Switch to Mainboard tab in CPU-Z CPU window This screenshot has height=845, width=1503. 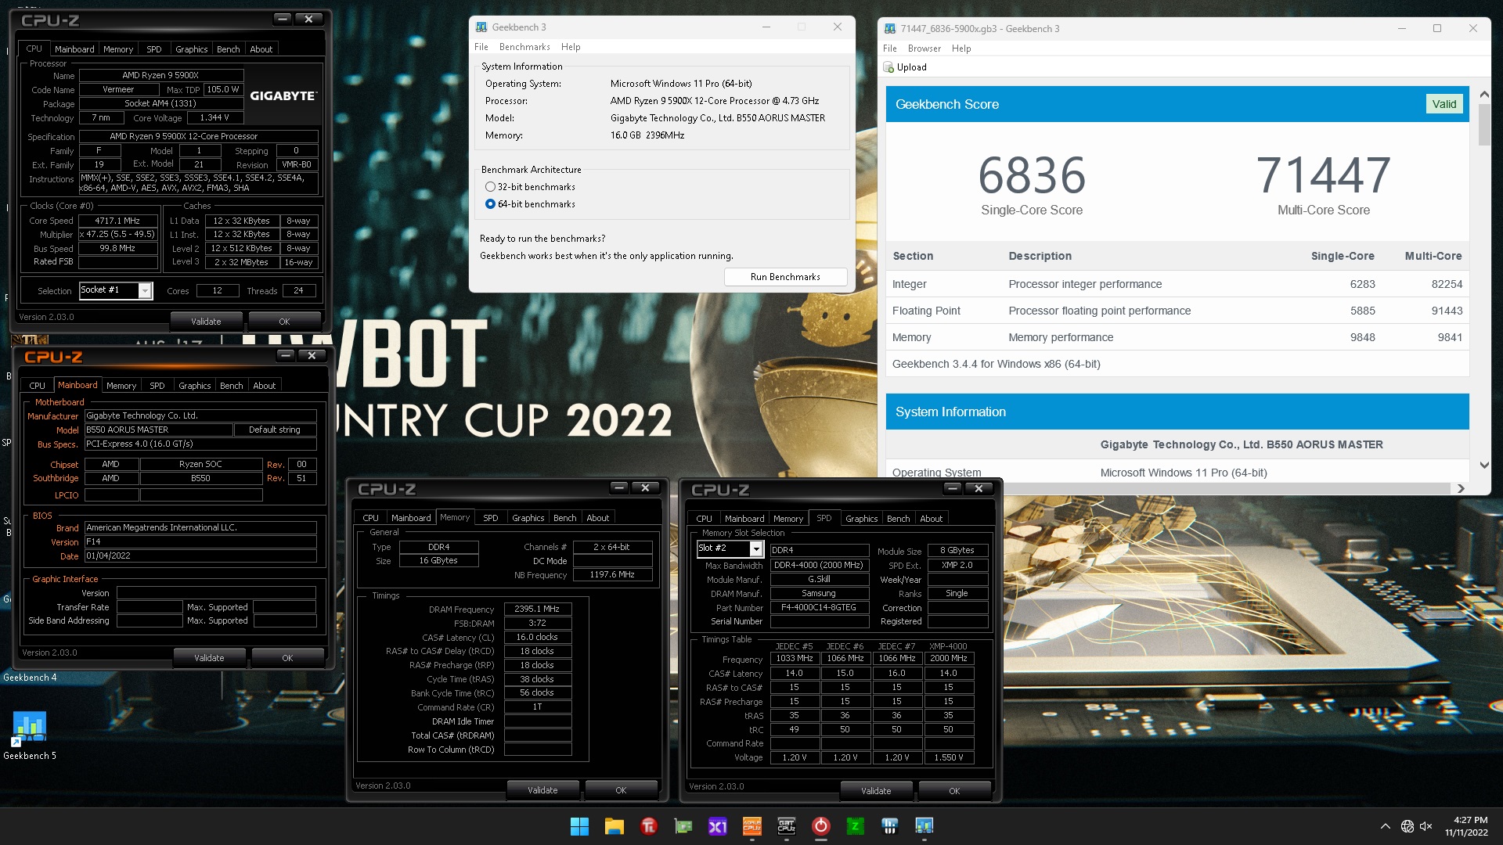click(x=74, y=49)
